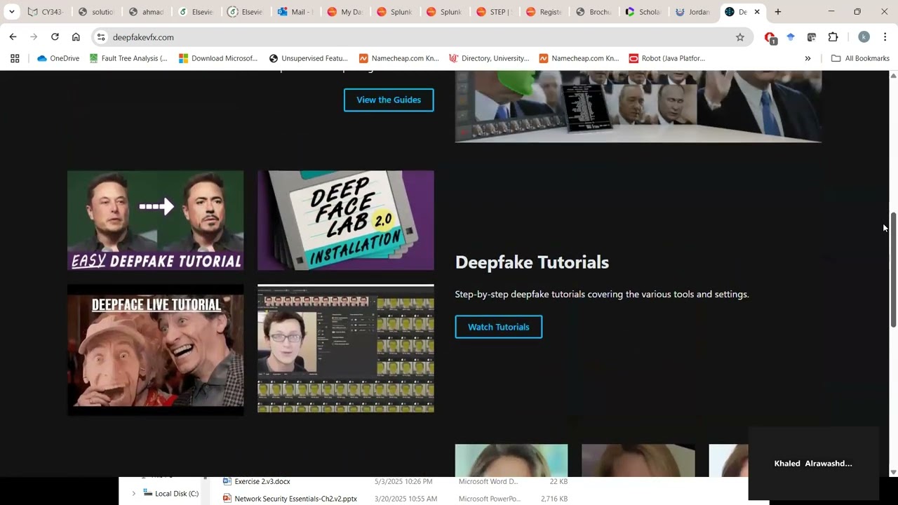The width and height of the screenshot is (898, 505).
Task: Open the Robot (Java Platform) bookmark
Action: click(667, 58)
